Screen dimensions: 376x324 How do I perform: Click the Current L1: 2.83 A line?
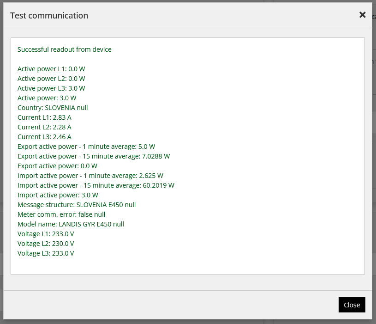coord(44,117)
